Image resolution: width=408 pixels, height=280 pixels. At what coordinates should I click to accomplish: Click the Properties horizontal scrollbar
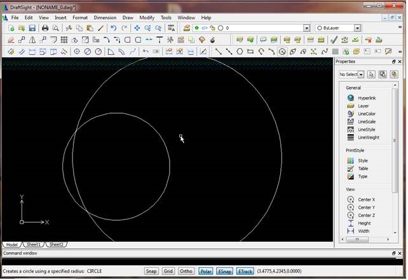tap(358, 239)
